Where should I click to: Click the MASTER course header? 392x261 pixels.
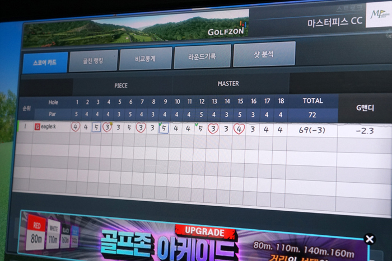pos(228,84)
